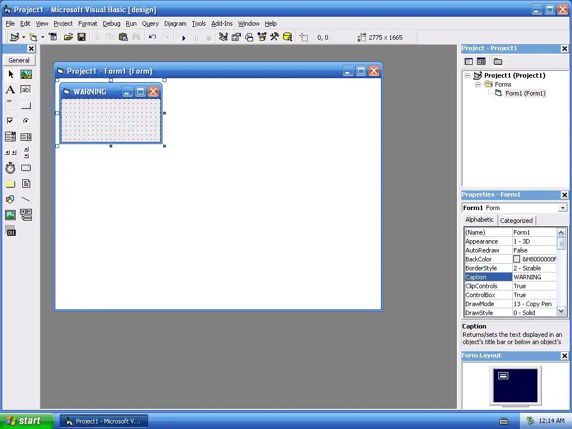Viewport: 572px width, 429px height.
Task: Select the ListBox control tool
Action: pyautogui.click(x=26, y=137)
